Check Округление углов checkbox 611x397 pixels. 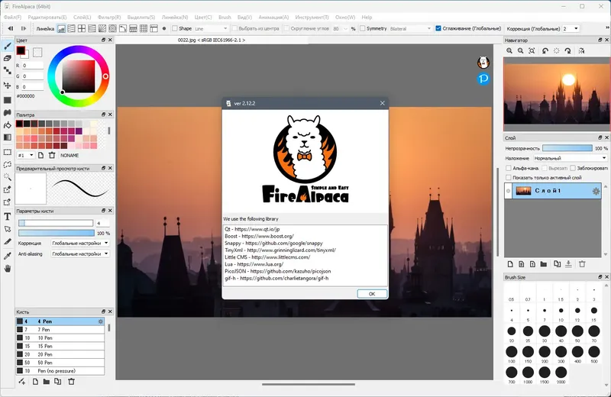click(287, 28)
